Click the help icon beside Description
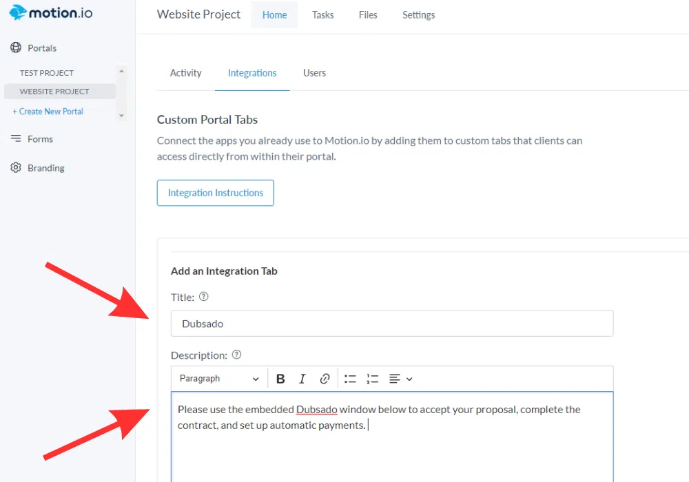 pyautogui.click(x=236, y=355)
